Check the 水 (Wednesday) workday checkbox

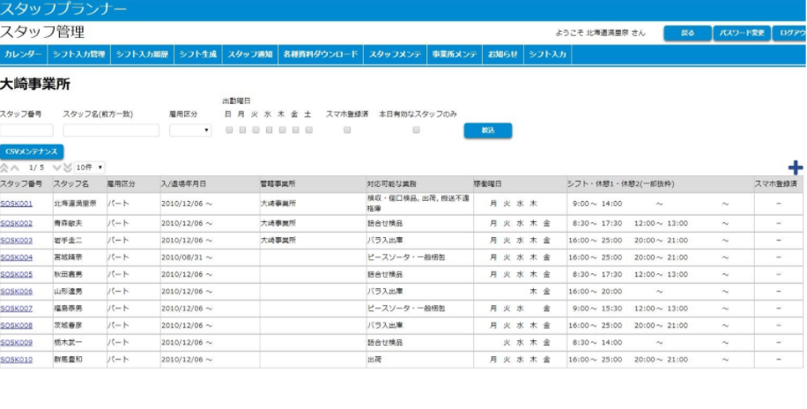(x=269, y=130)
